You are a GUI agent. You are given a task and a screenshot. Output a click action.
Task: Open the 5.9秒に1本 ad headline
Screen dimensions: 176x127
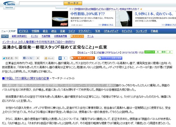pyautogui.click(x=154, y=14)
